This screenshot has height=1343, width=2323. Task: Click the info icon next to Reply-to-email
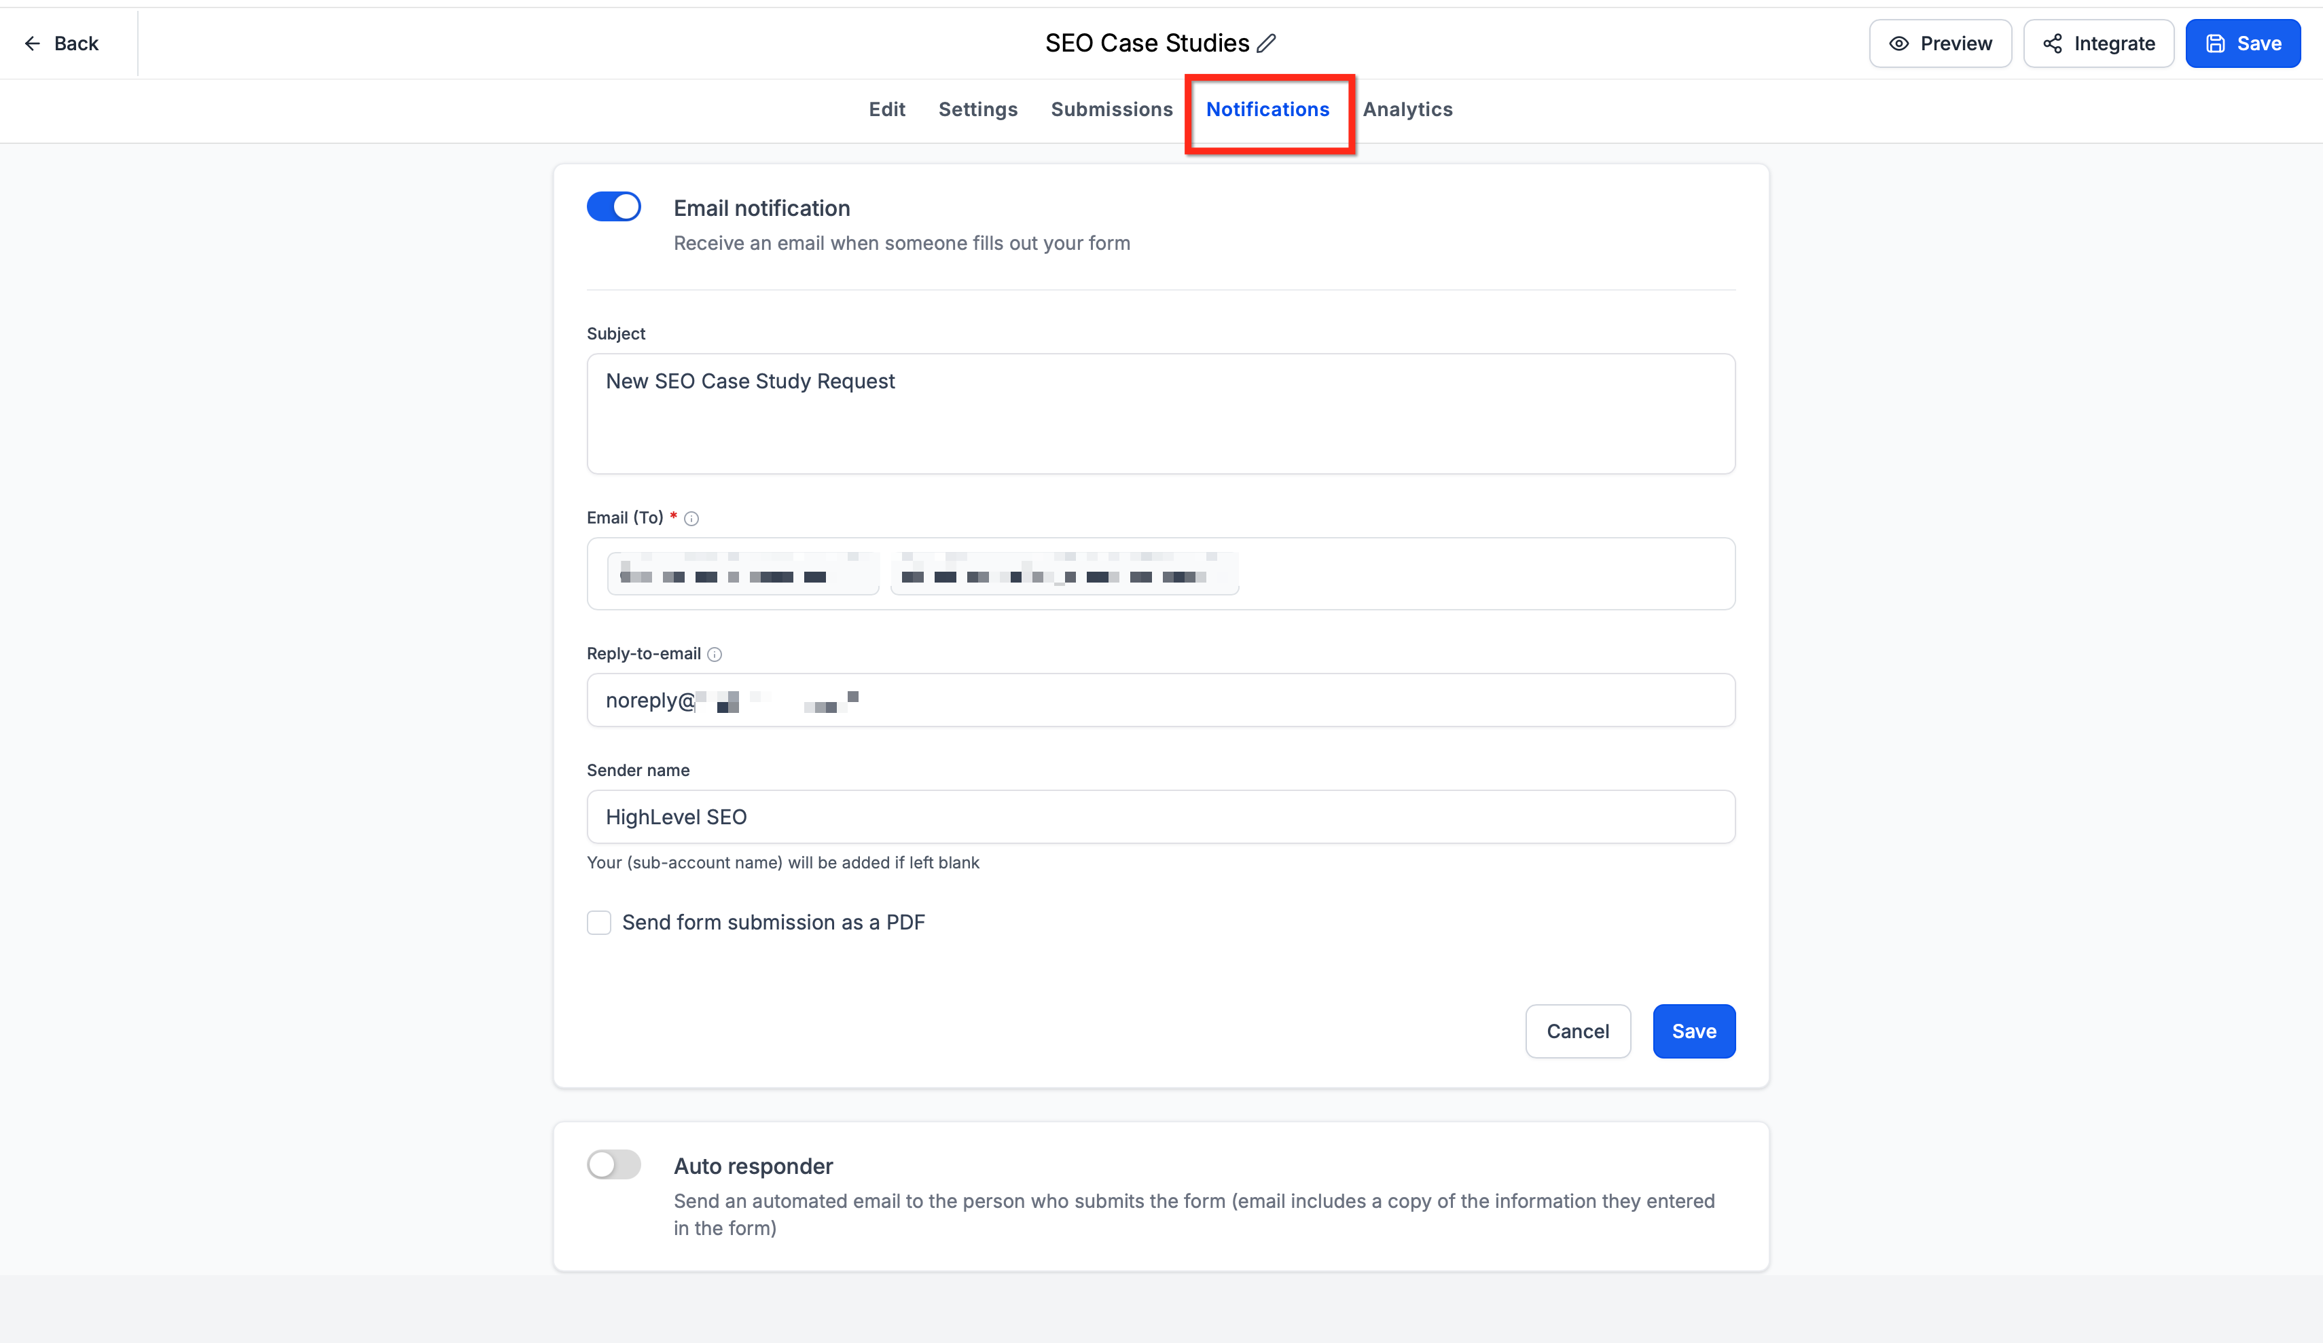[x=715, y=655]
